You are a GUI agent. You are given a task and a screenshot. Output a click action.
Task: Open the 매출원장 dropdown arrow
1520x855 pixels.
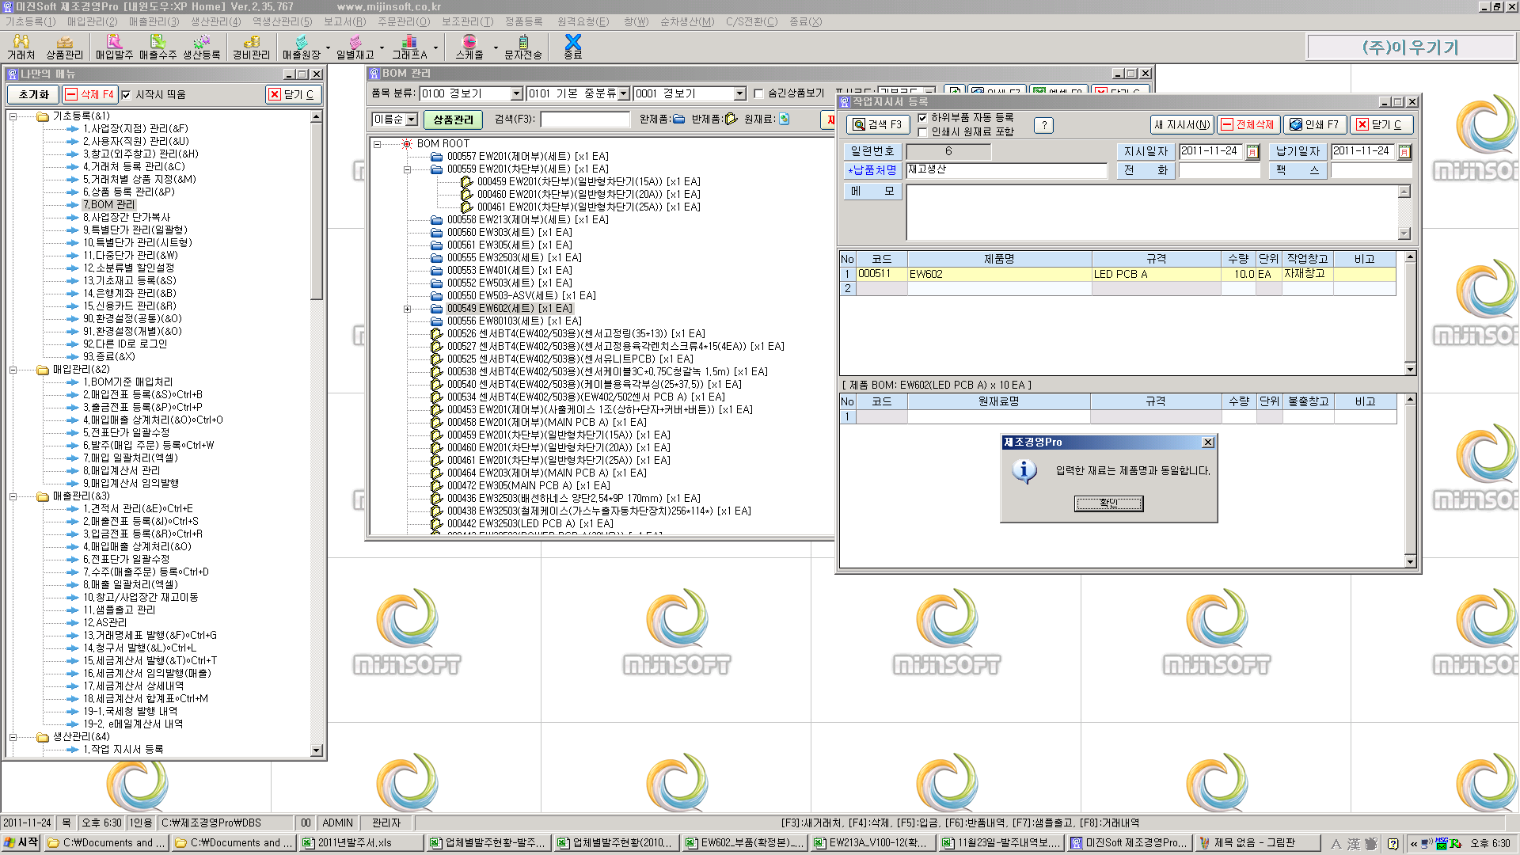point(328,47)
